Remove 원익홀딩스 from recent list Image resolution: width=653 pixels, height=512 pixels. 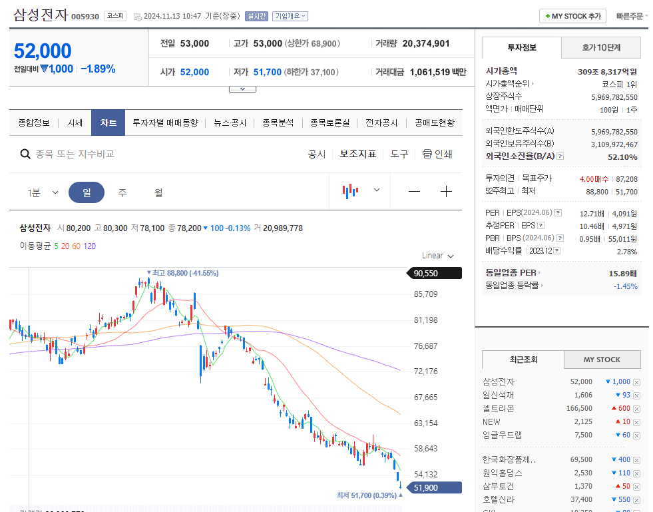click(636, 473)
